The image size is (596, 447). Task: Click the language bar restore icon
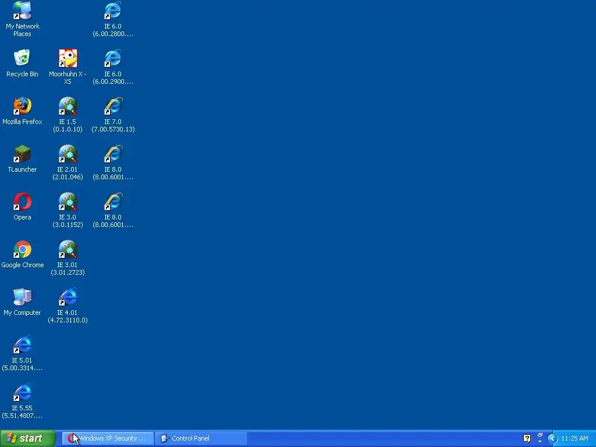tap(540, 435)
